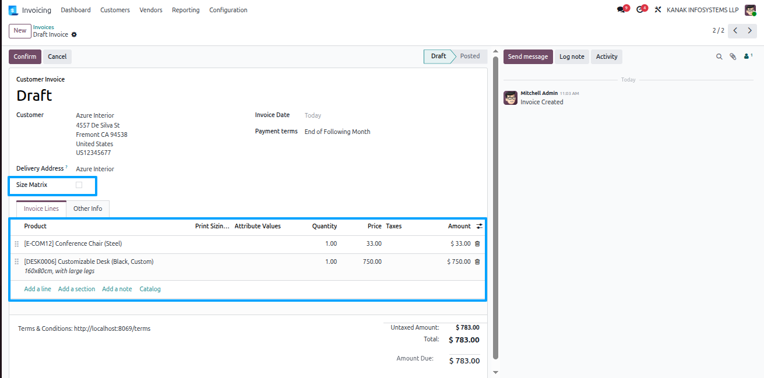764x378 pixels.
Task: Click the KANAK INFOSYSTEMS LLP company name
Action: coord(702,10)
